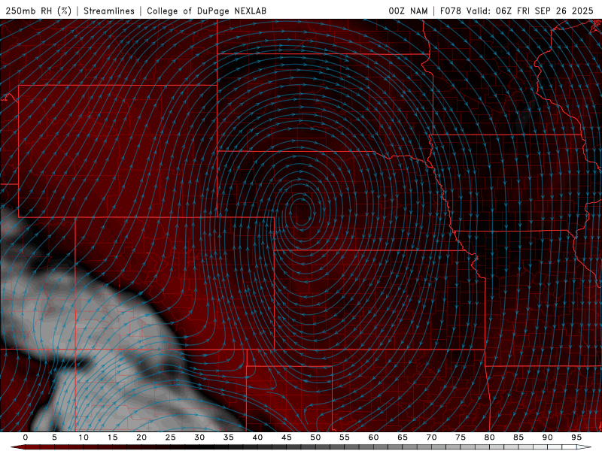The width and height of the screenshot is (602, 451).
Task: Click 'College of DuPage NEXLAB' text
Action: (x=206, y=11)
